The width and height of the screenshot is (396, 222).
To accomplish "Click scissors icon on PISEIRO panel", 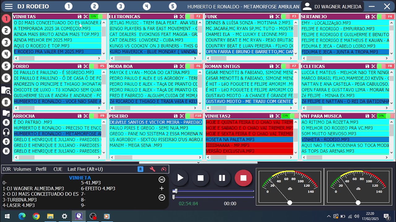I will click(x=182, y=116).
